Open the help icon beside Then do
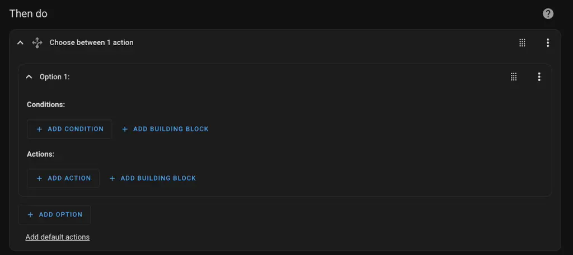 tap(548, 14)
